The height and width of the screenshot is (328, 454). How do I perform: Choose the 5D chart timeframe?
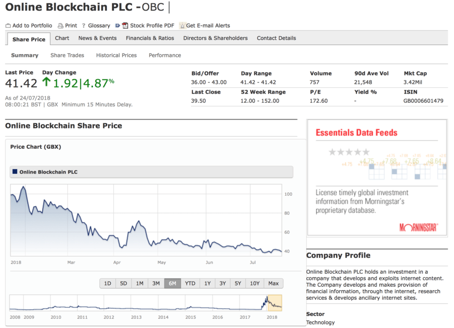pos(123,283)
